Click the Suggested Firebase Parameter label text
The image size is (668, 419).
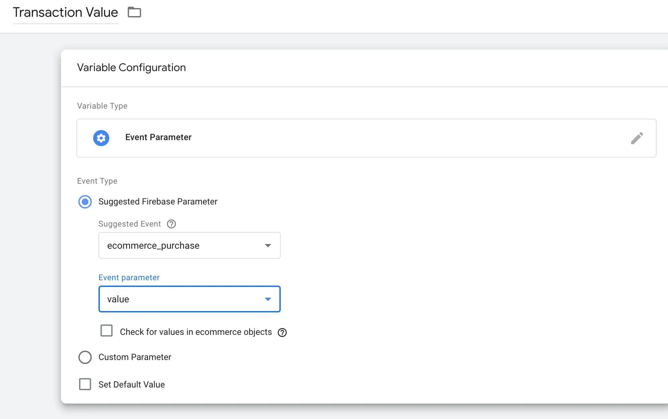(158, 201)
